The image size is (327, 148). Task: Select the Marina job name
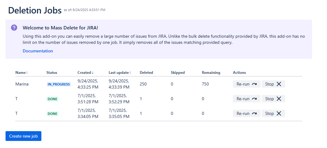22,84
